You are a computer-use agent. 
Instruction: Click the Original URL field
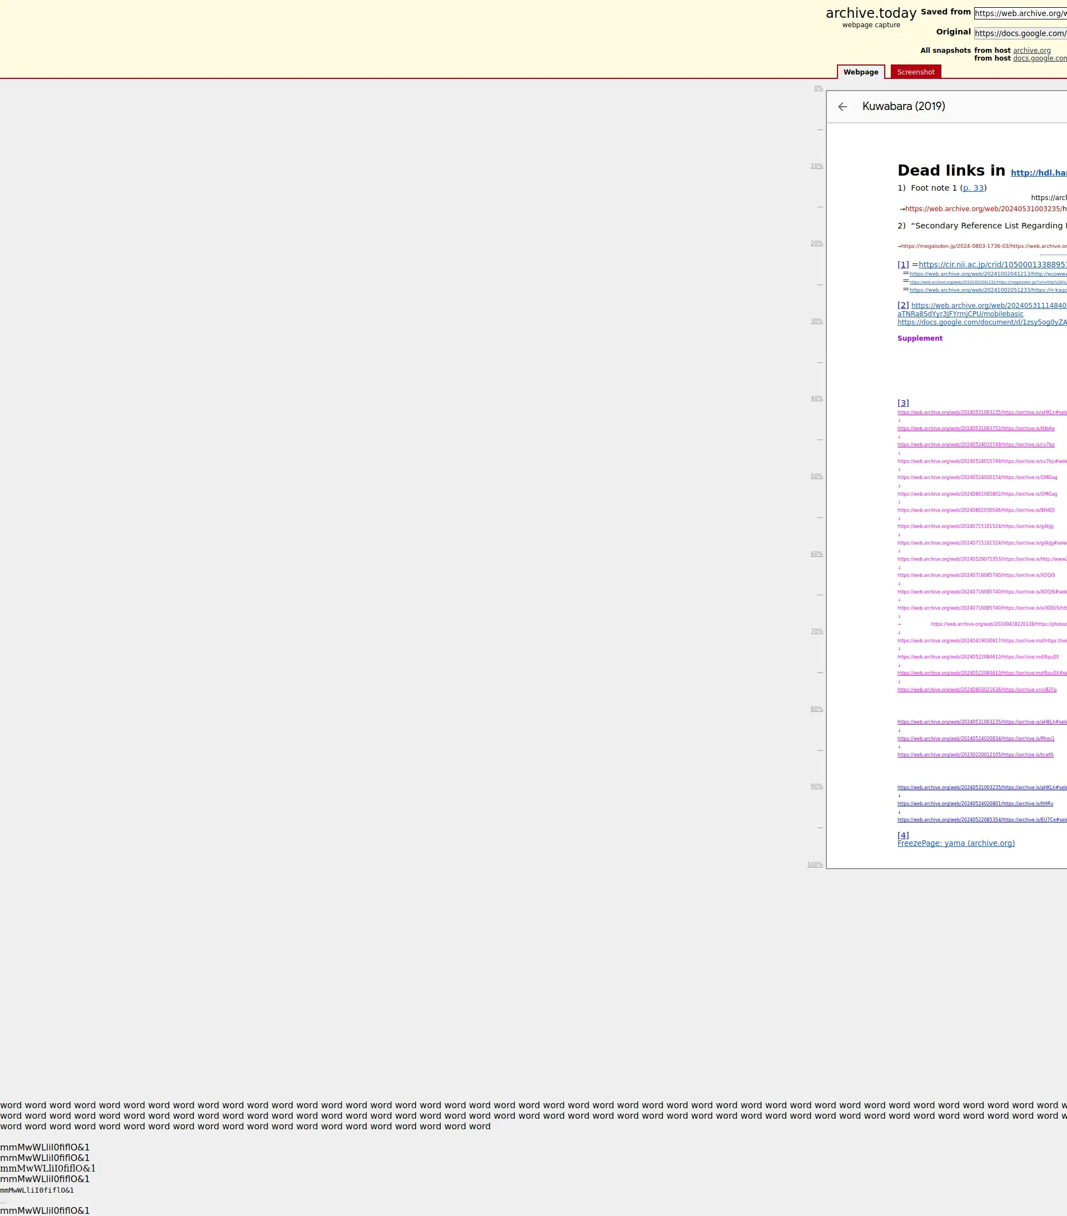(x=1019, y=33)
